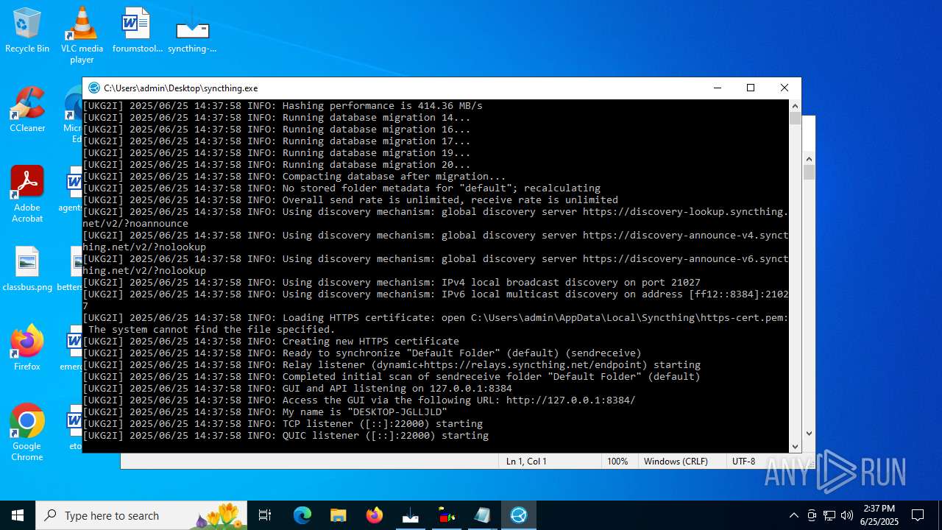This screenshot has width=942, height=530.
Task: Click the "My name is DESKTOP-JGLLJLD" line
Action: click(x=265, y=412)
